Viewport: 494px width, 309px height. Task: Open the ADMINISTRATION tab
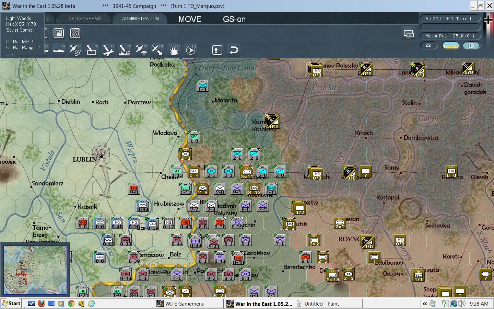pos(140,19)
